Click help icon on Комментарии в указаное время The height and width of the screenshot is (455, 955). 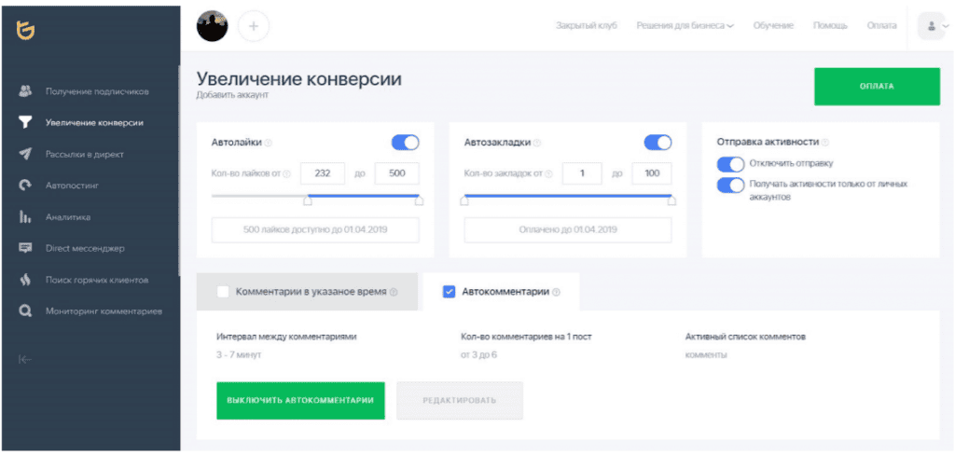394,293
